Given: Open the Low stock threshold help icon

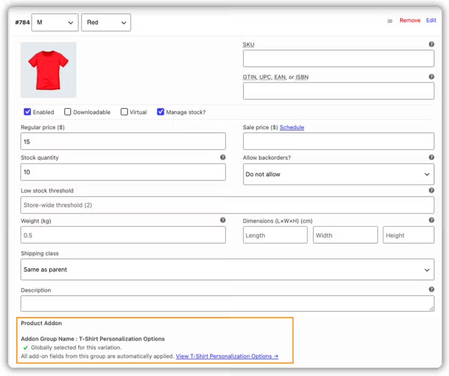Looking at the screenshot, I should coord(431,190).
